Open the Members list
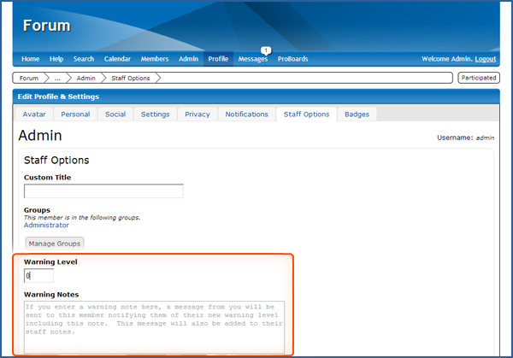 tap(155, 59)
